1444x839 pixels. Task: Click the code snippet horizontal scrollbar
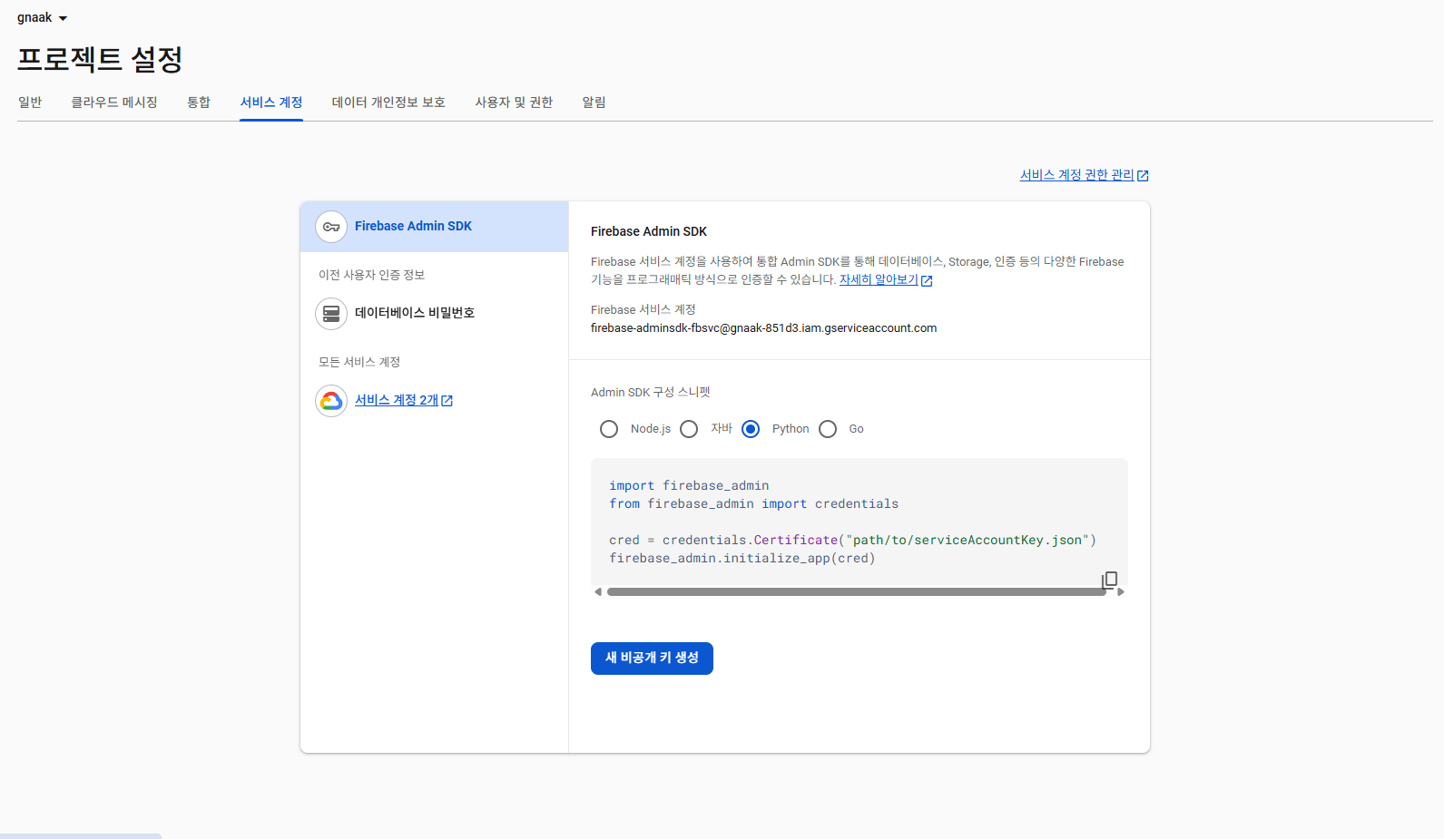click(857, 591)
